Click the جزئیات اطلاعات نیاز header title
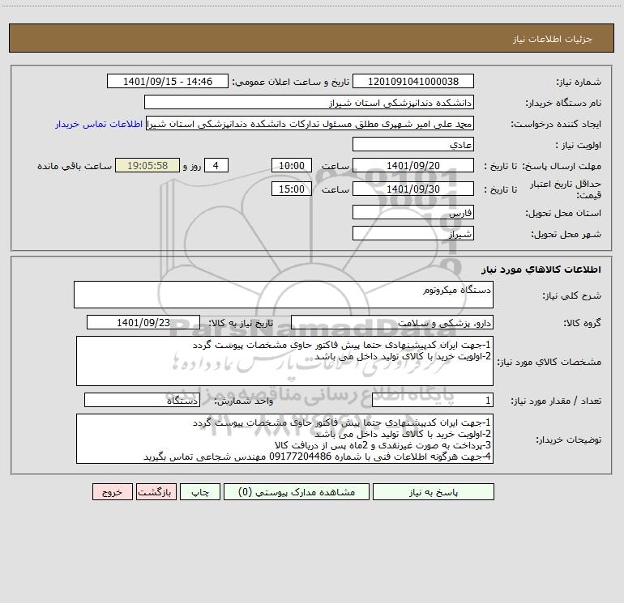This screenshot has height=603, width=624. coord(553,39)
